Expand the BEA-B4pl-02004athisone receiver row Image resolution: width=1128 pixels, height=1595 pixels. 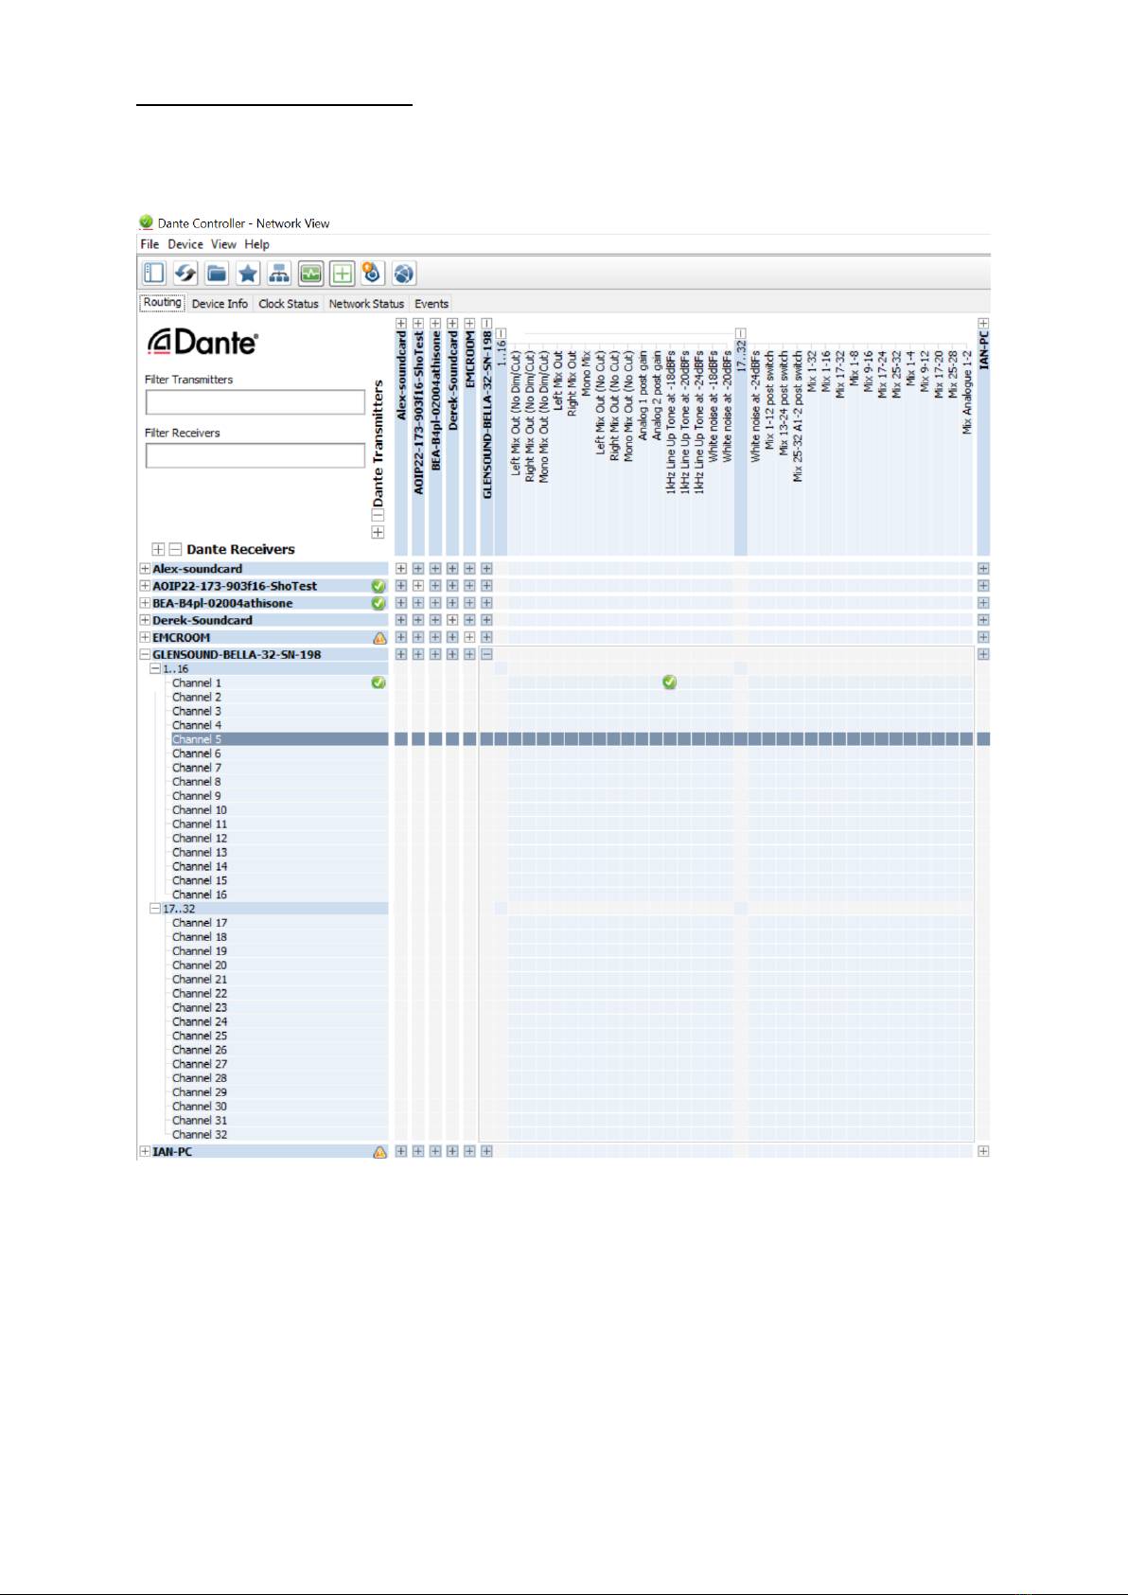click(145, 603)
